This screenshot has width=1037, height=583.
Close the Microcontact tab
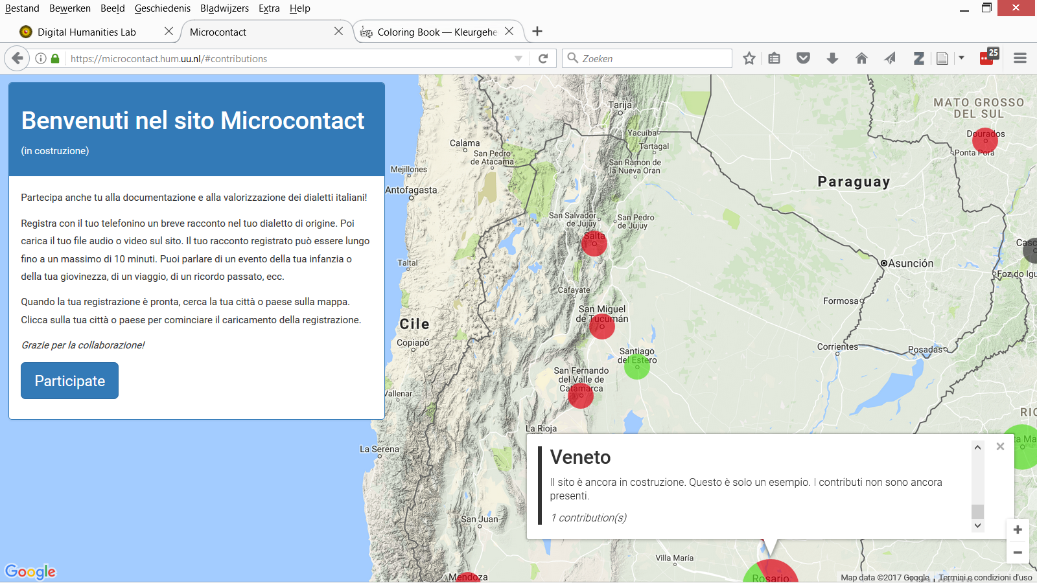pyautogui.click(x=338, y=31)
